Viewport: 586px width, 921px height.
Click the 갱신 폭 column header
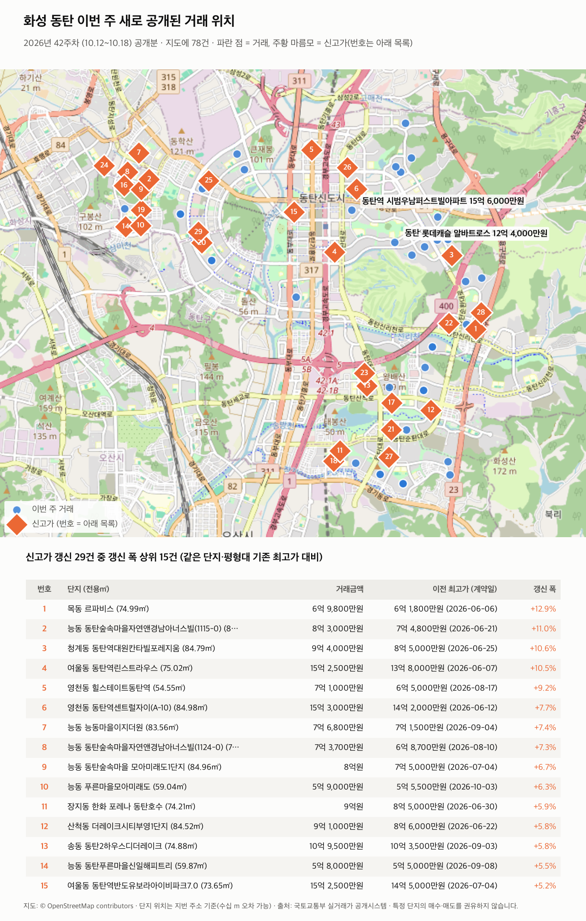pyautogui.click(x=544, y=589)
